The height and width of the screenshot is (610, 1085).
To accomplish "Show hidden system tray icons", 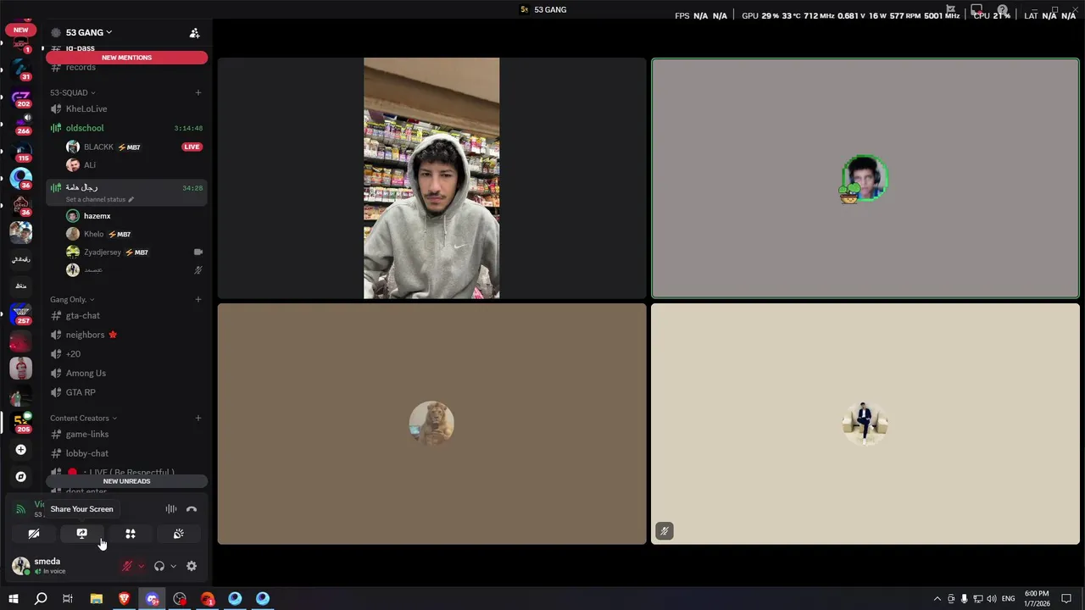I will click(x=937, y=599).
